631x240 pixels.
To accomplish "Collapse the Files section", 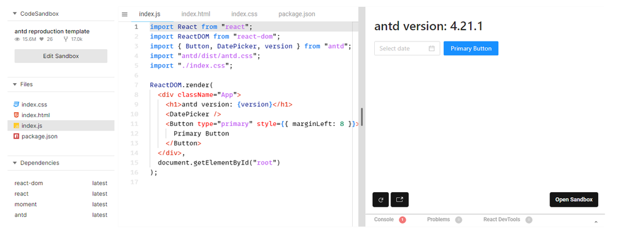I will (x=15, y=84).
